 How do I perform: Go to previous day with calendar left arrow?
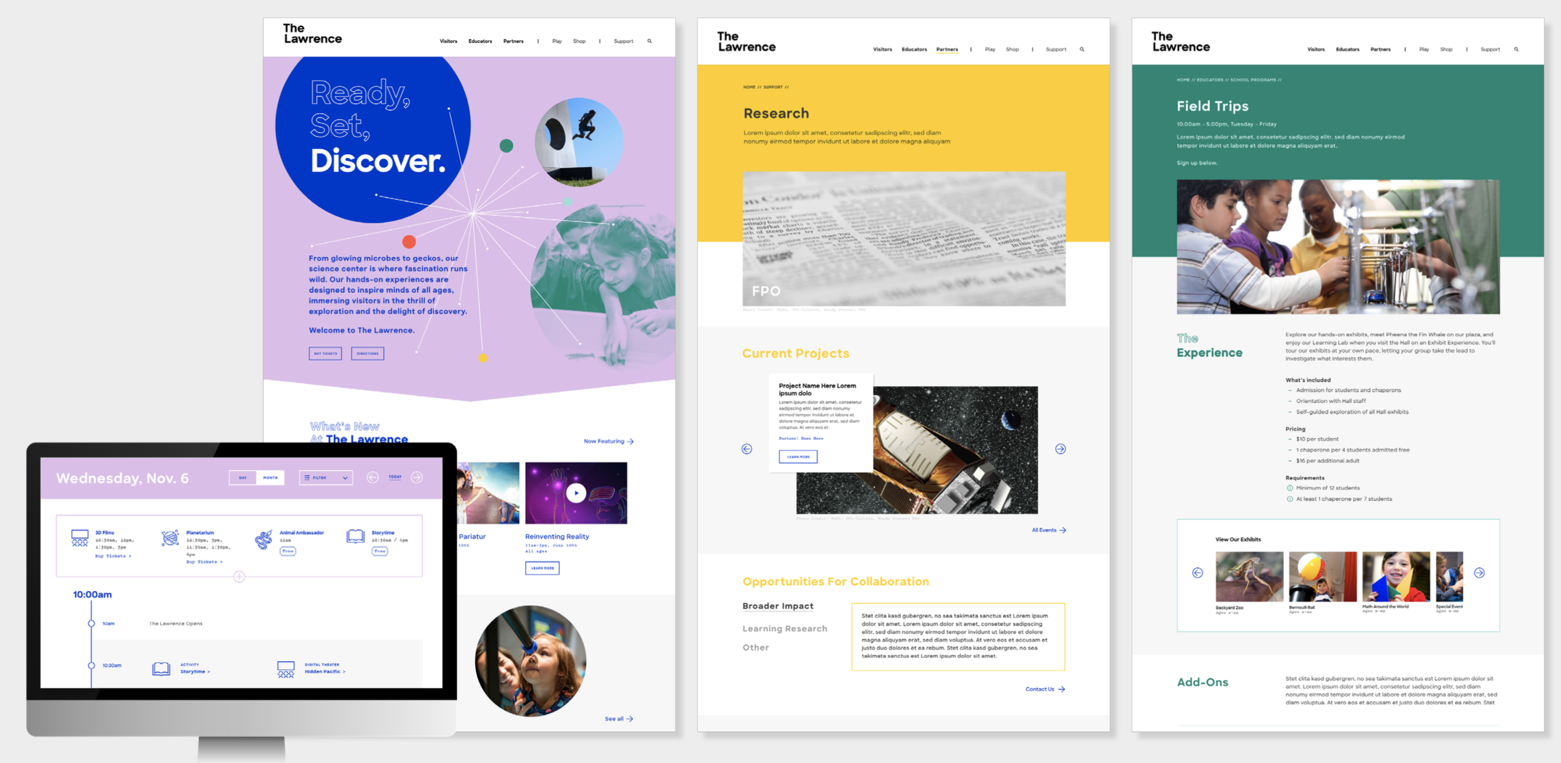point(373,477)
